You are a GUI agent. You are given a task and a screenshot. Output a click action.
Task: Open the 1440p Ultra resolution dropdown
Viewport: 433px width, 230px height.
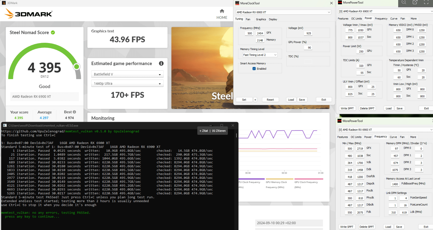127,83
